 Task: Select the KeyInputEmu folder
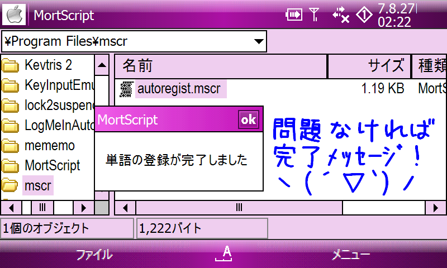click(x=59, y=85)
